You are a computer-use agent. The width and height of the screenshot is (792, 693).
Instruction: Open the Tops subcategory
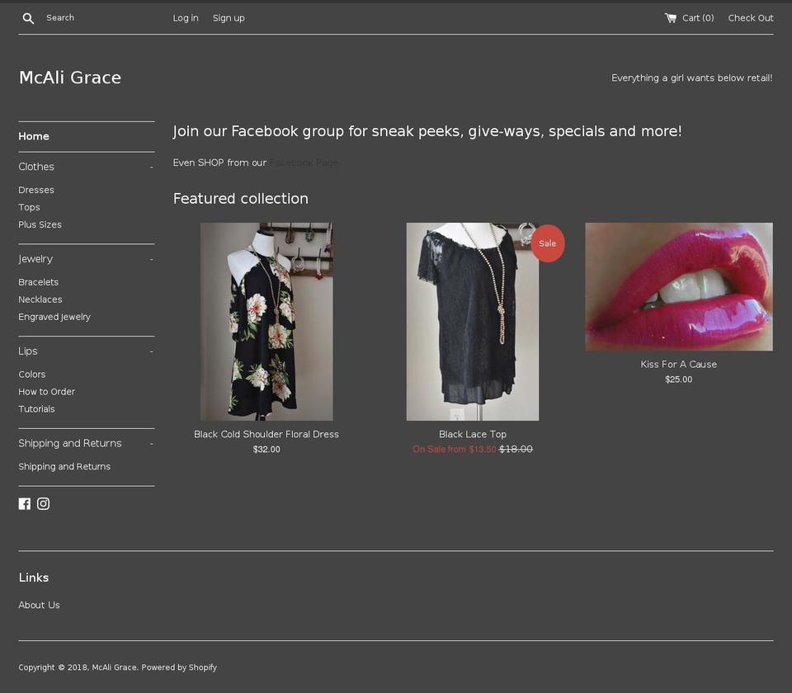pos(30,207)
